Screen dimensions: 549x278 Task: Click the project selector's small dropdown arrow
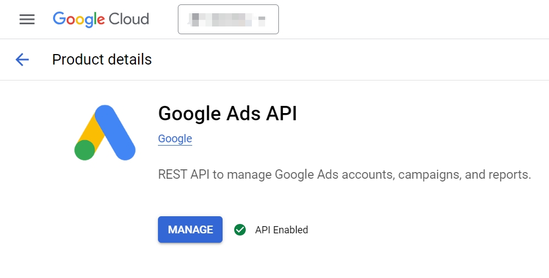262,19
